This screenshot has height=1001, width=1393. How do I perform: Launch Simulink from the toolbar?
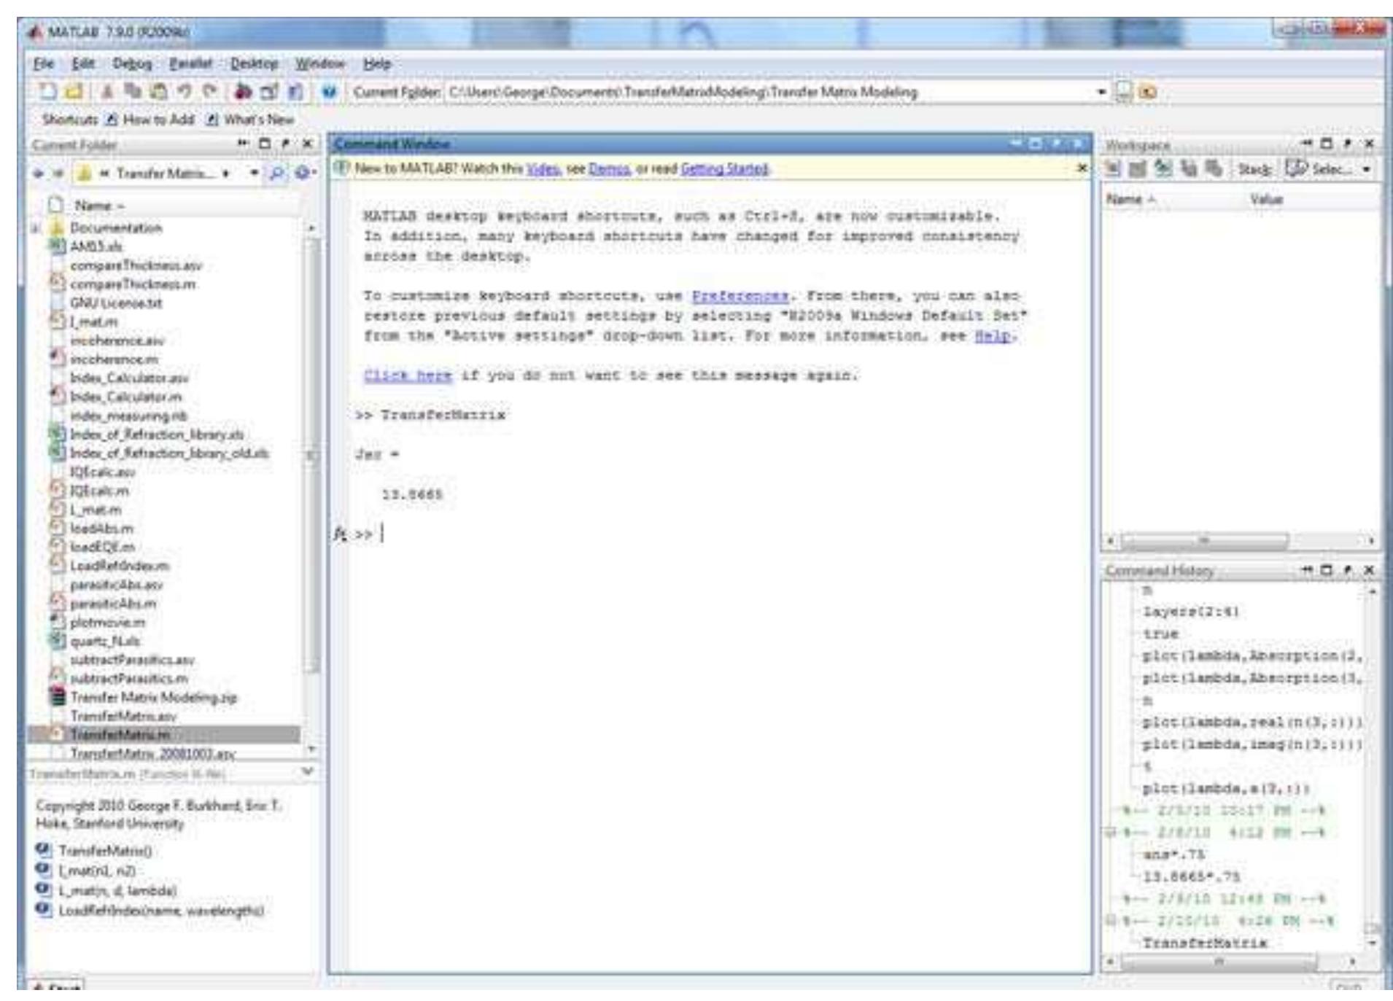[243, 92]
